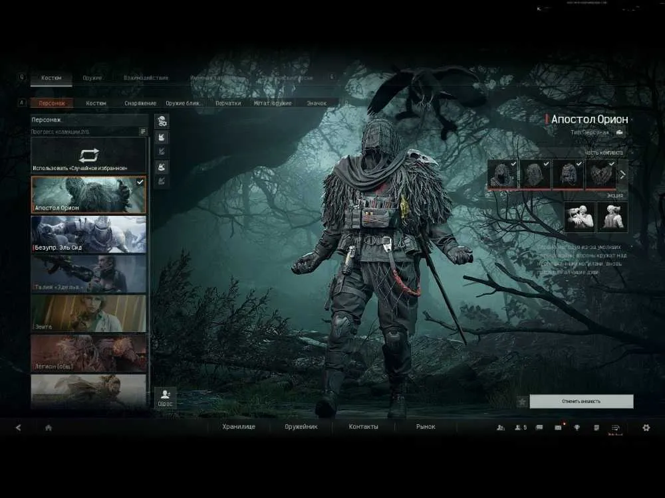Screen dimensions: 665x498
Task: Click the Сброс reset icon button
Action: pyautogui.click(x=165, y=398)
